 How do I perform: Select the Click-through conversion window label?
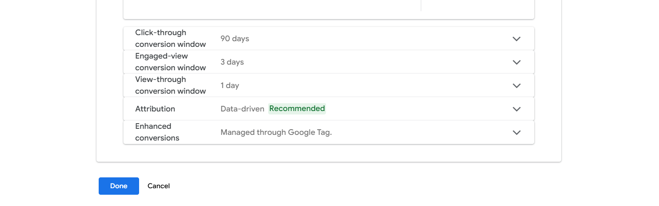pyautogui.click(x=170, y=39)
